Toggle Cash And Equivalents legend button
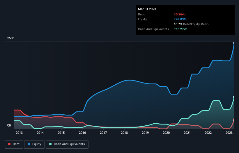Screen dimensions: 239x153 (x=67, y=144)
